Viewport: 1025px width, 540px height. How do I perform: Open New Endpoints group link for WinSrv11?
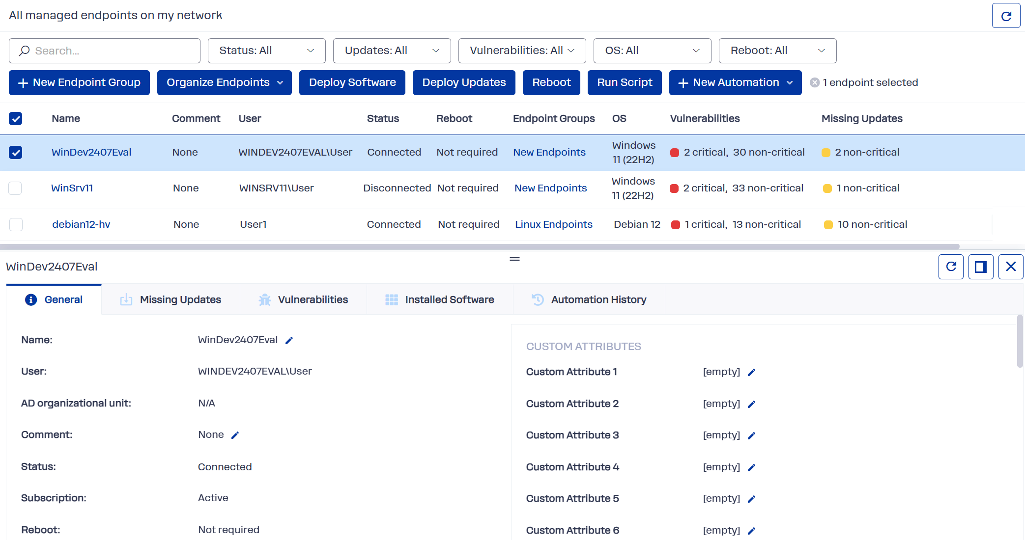551,188
